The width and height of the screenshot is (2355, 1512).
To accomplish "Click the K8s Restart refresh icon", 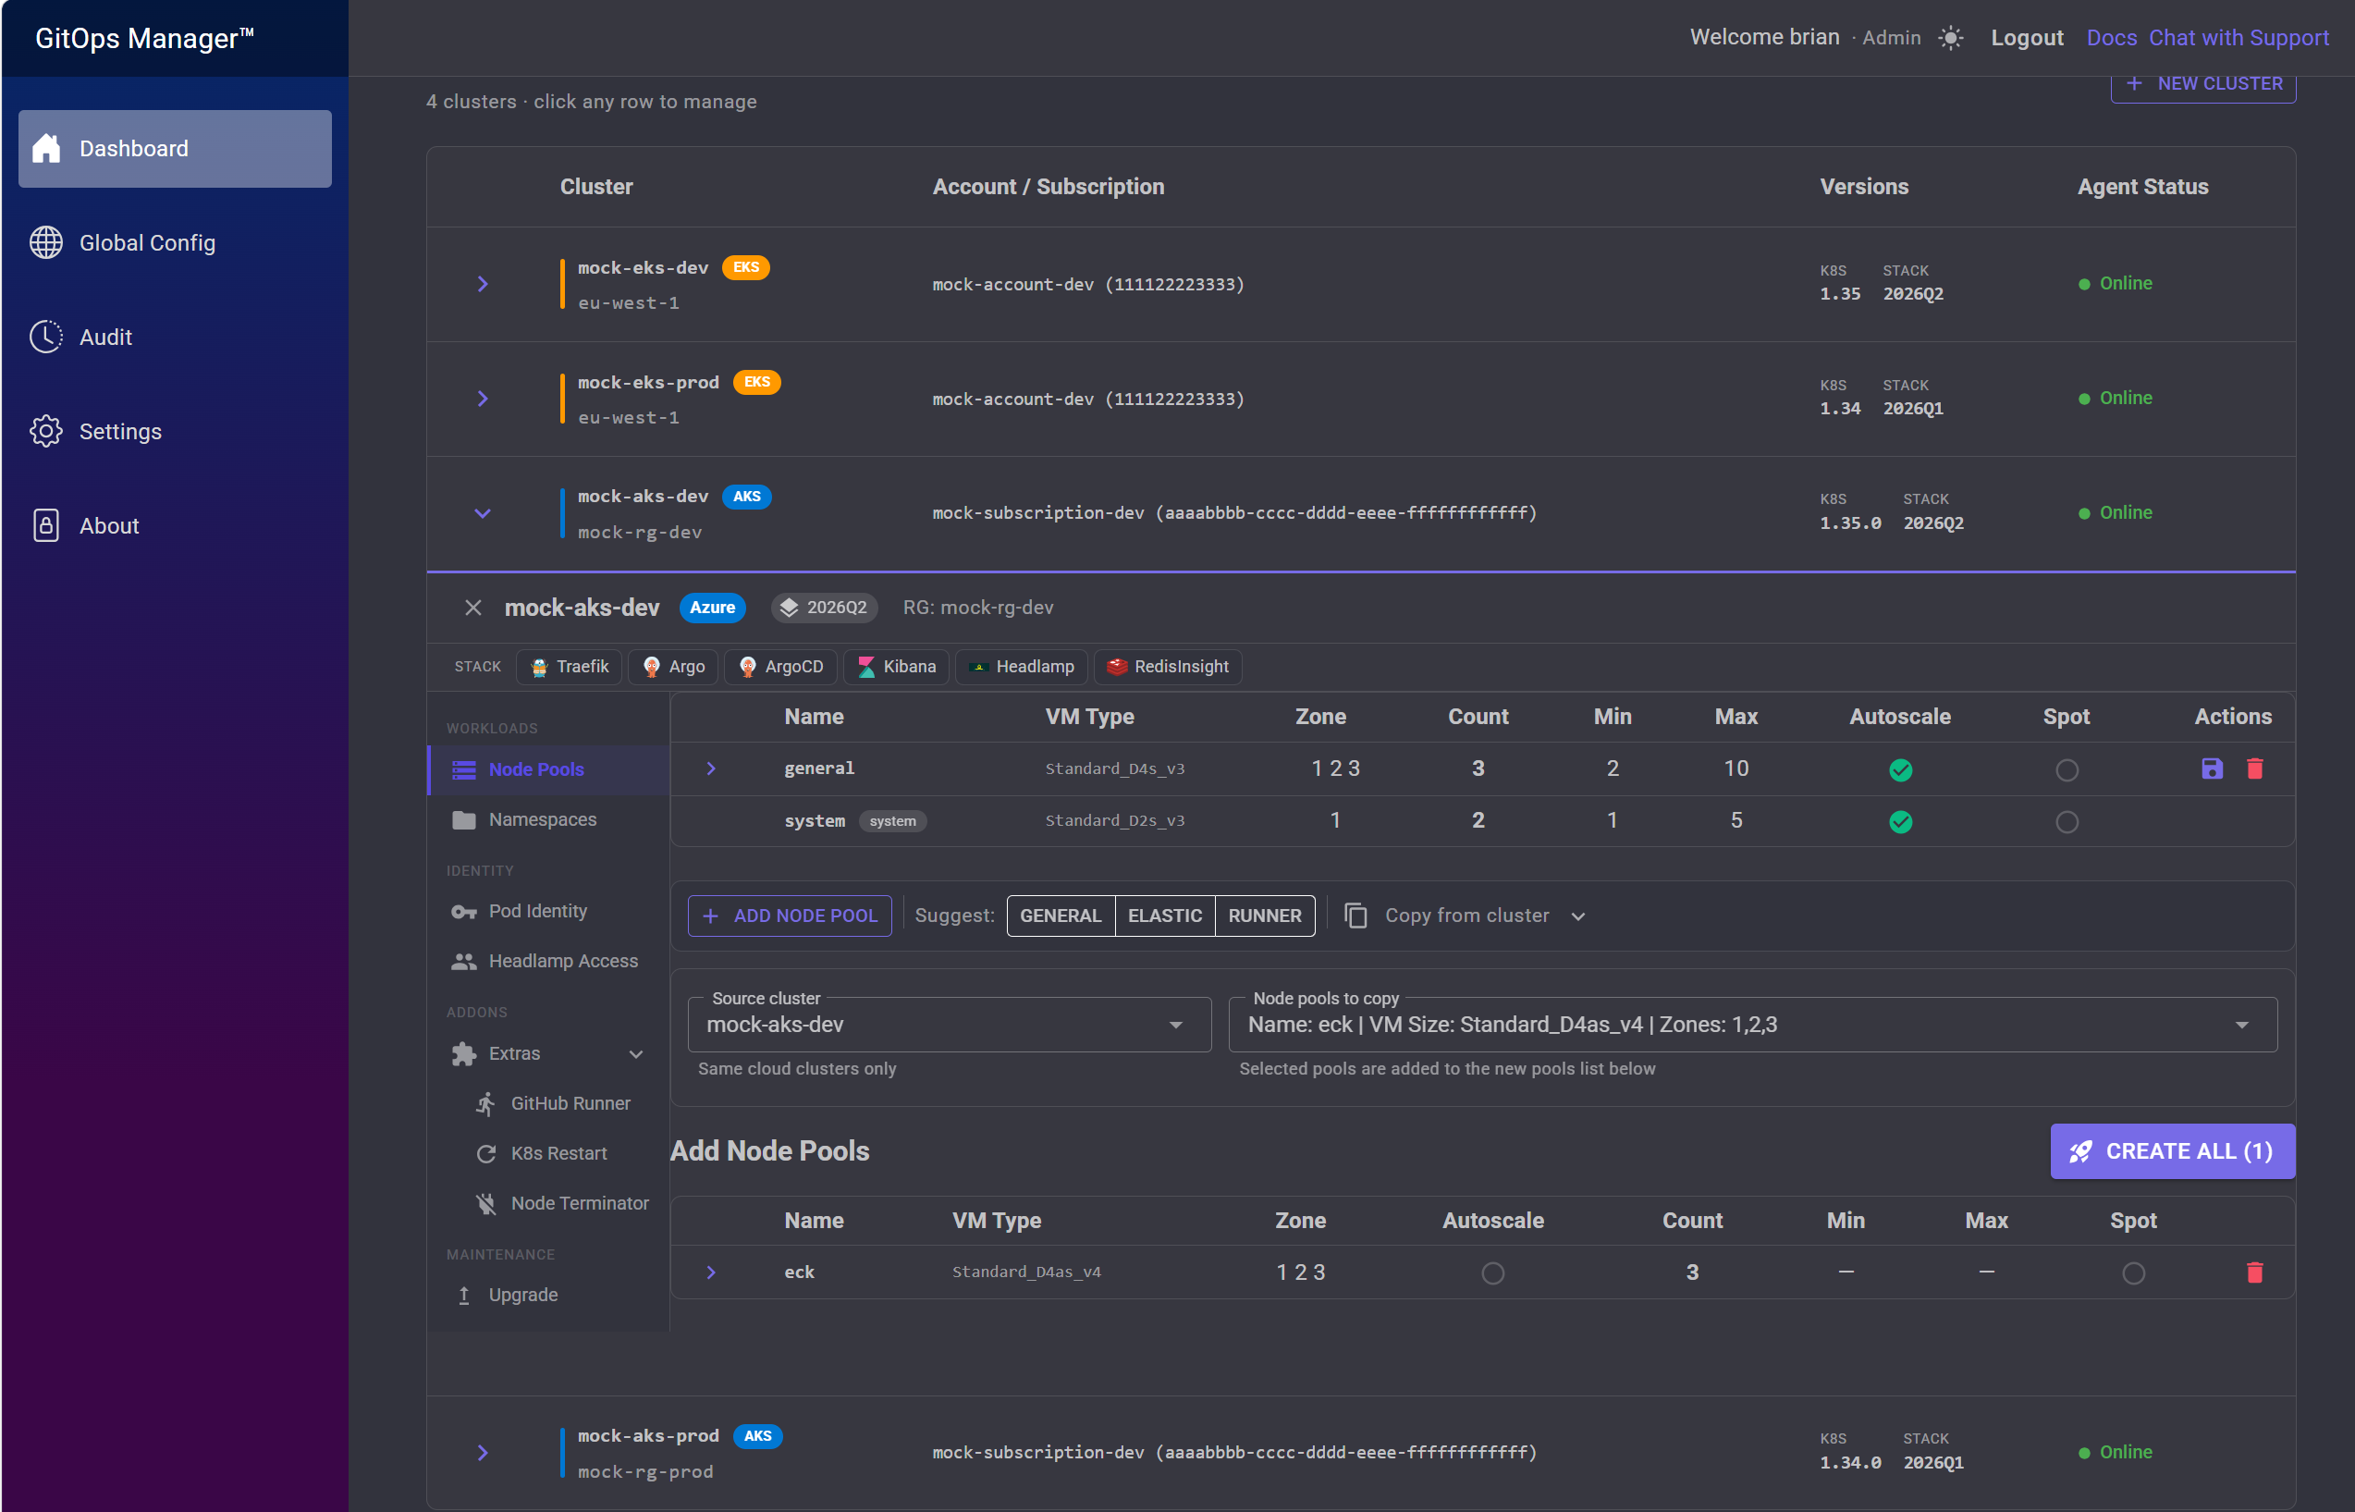I will pos(486,1153).
